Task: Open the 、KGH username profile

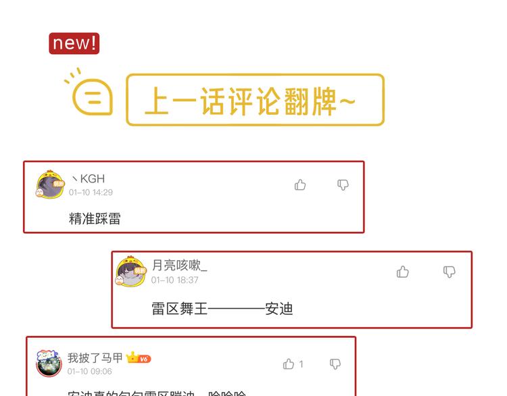Action: pyautogui.click(x=88, y=178)
